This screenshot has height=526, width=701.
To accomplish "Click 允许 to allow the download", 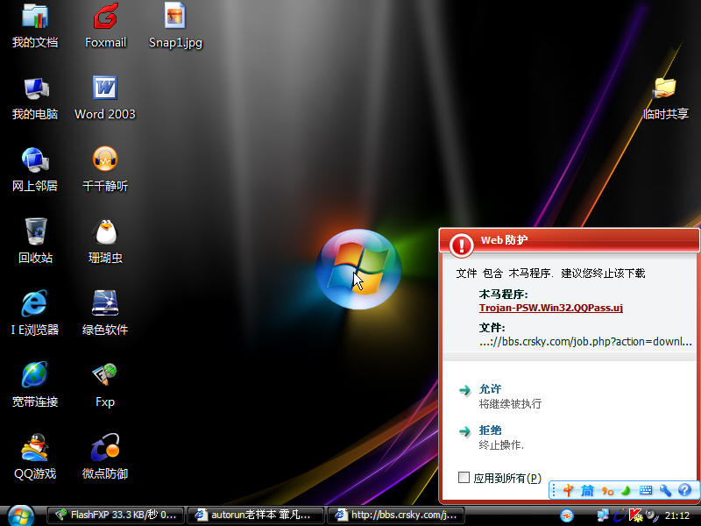I will click(490, 388).
